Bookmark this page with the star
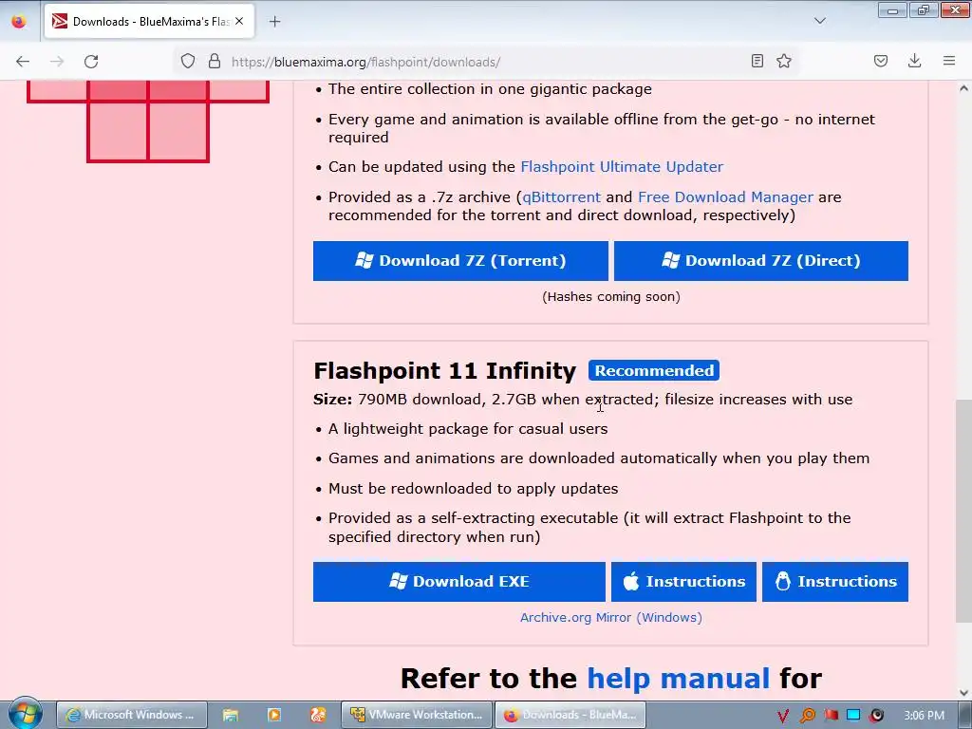This screenshot has height=729, width=972. (x=784, y=61)
